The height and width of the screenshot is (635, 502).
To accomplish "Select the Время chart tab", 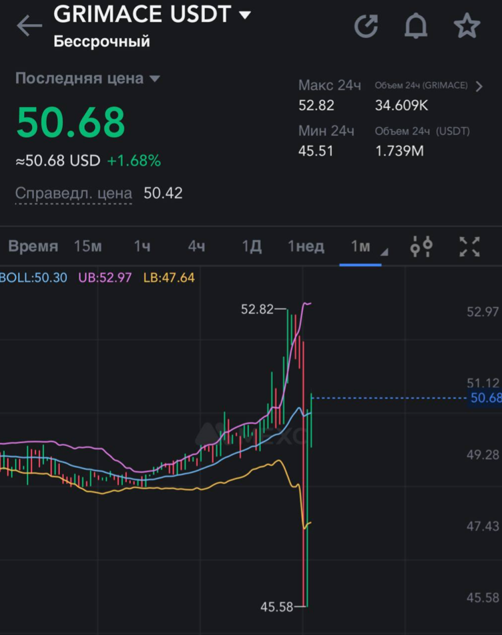I will [33, 246].
